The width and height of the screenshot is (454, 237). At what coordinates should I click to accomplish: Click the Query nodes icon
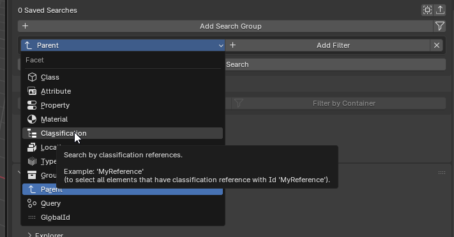coord(32,203)
